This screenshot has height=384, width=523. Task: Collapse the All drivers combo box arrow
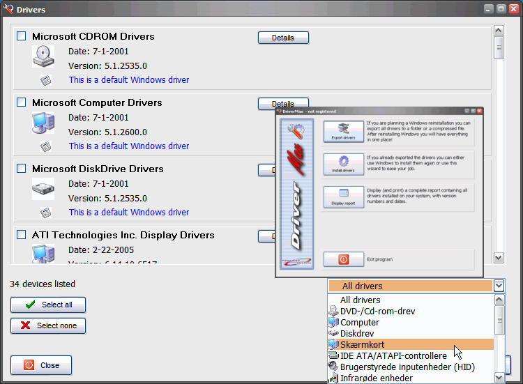pyautogui.click(x=499, y=286)
